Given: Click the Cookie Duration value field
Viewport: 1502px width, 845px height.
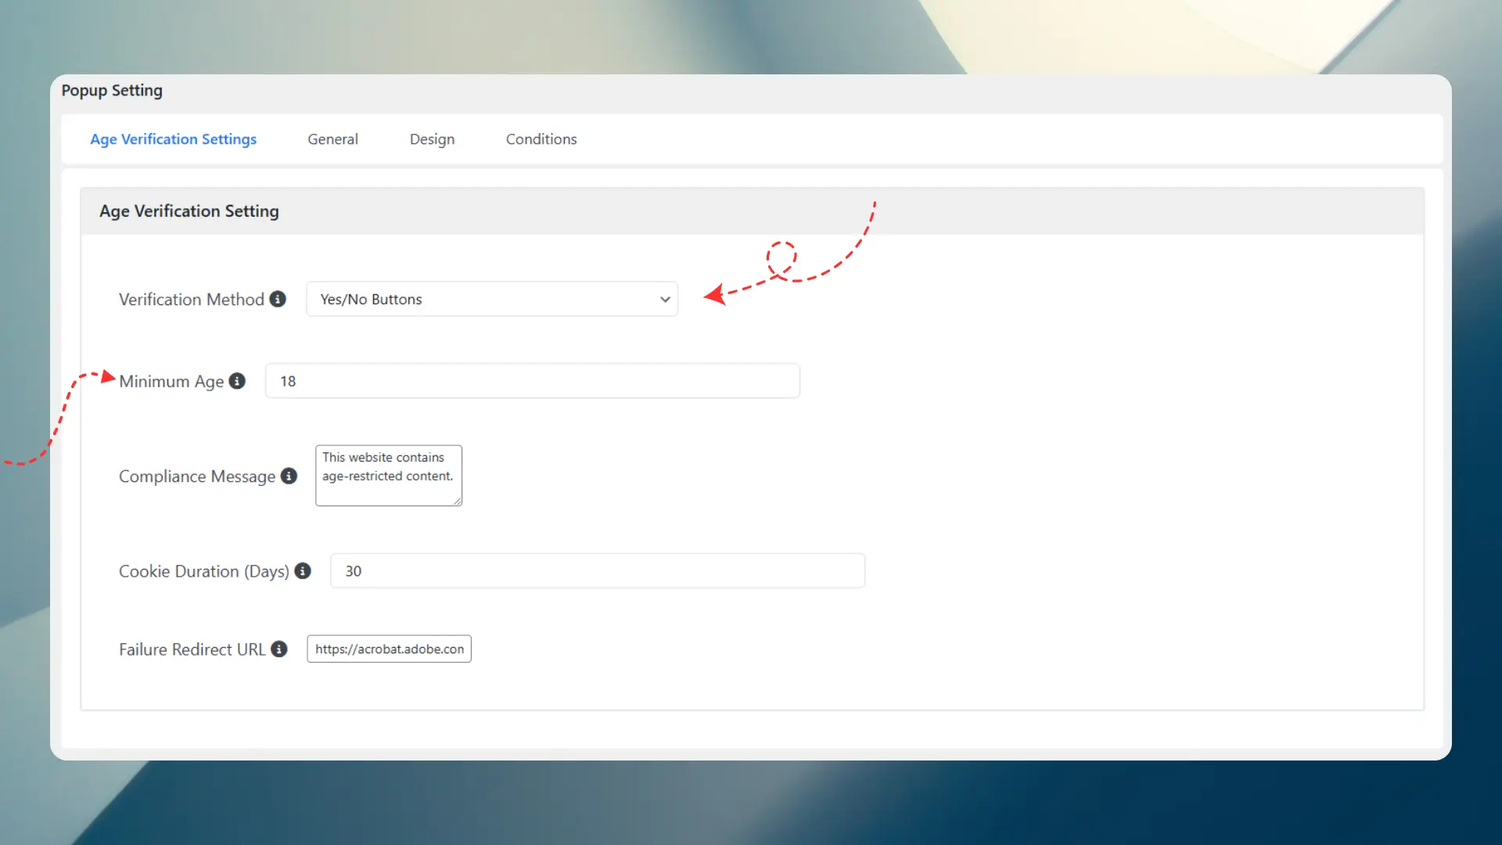Looking at the screenshot, I should pyautogui.click(x=597, y=570).
